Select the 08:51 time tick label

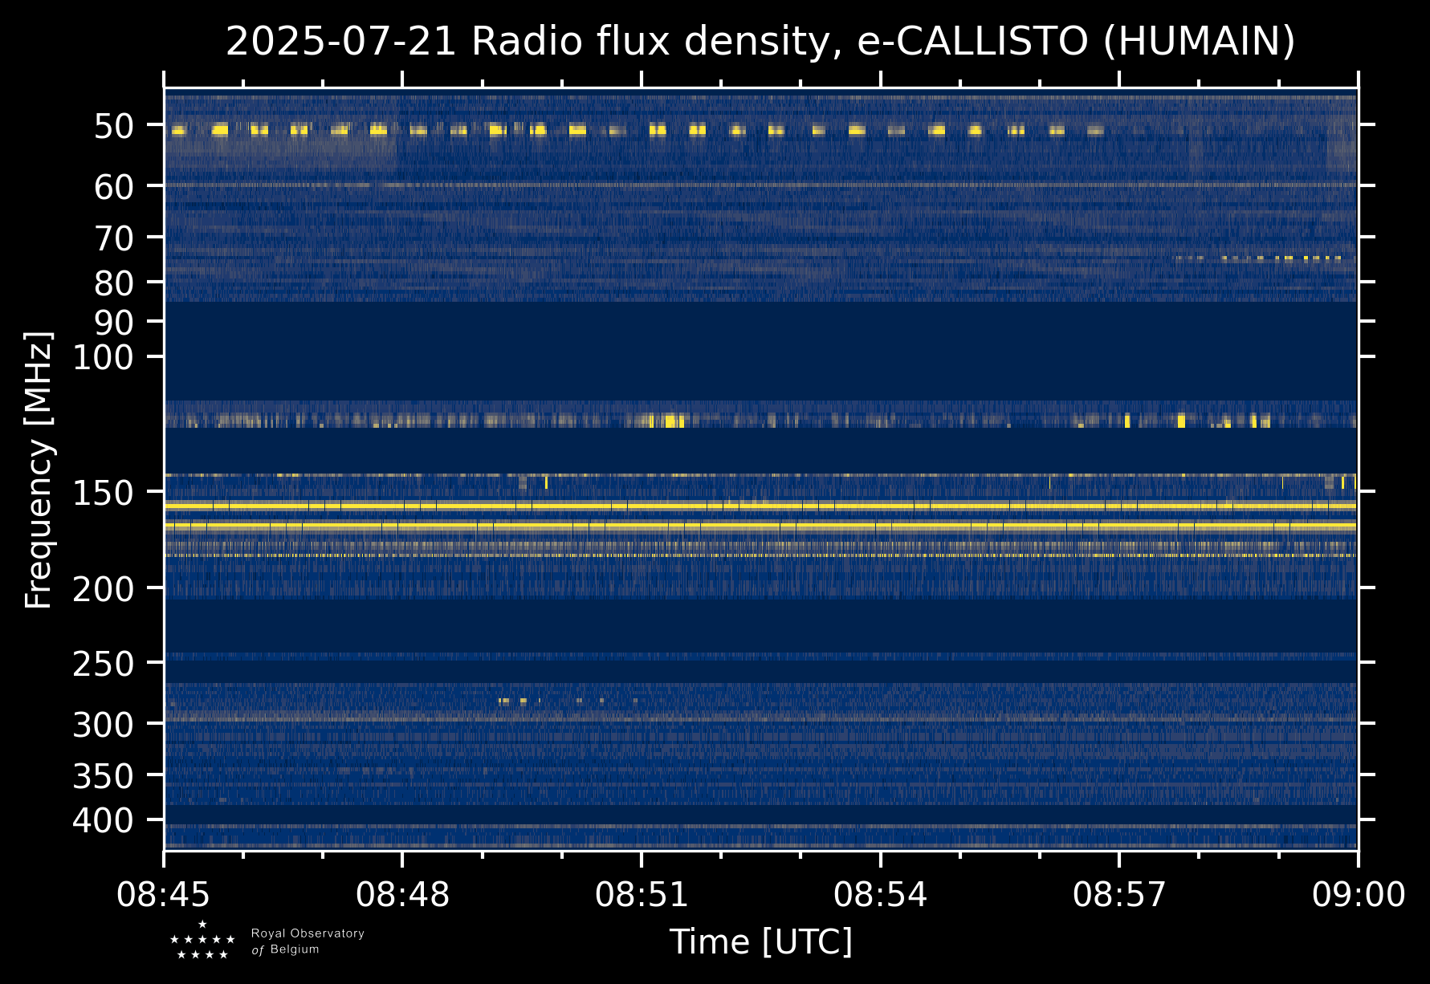(642, 895)
